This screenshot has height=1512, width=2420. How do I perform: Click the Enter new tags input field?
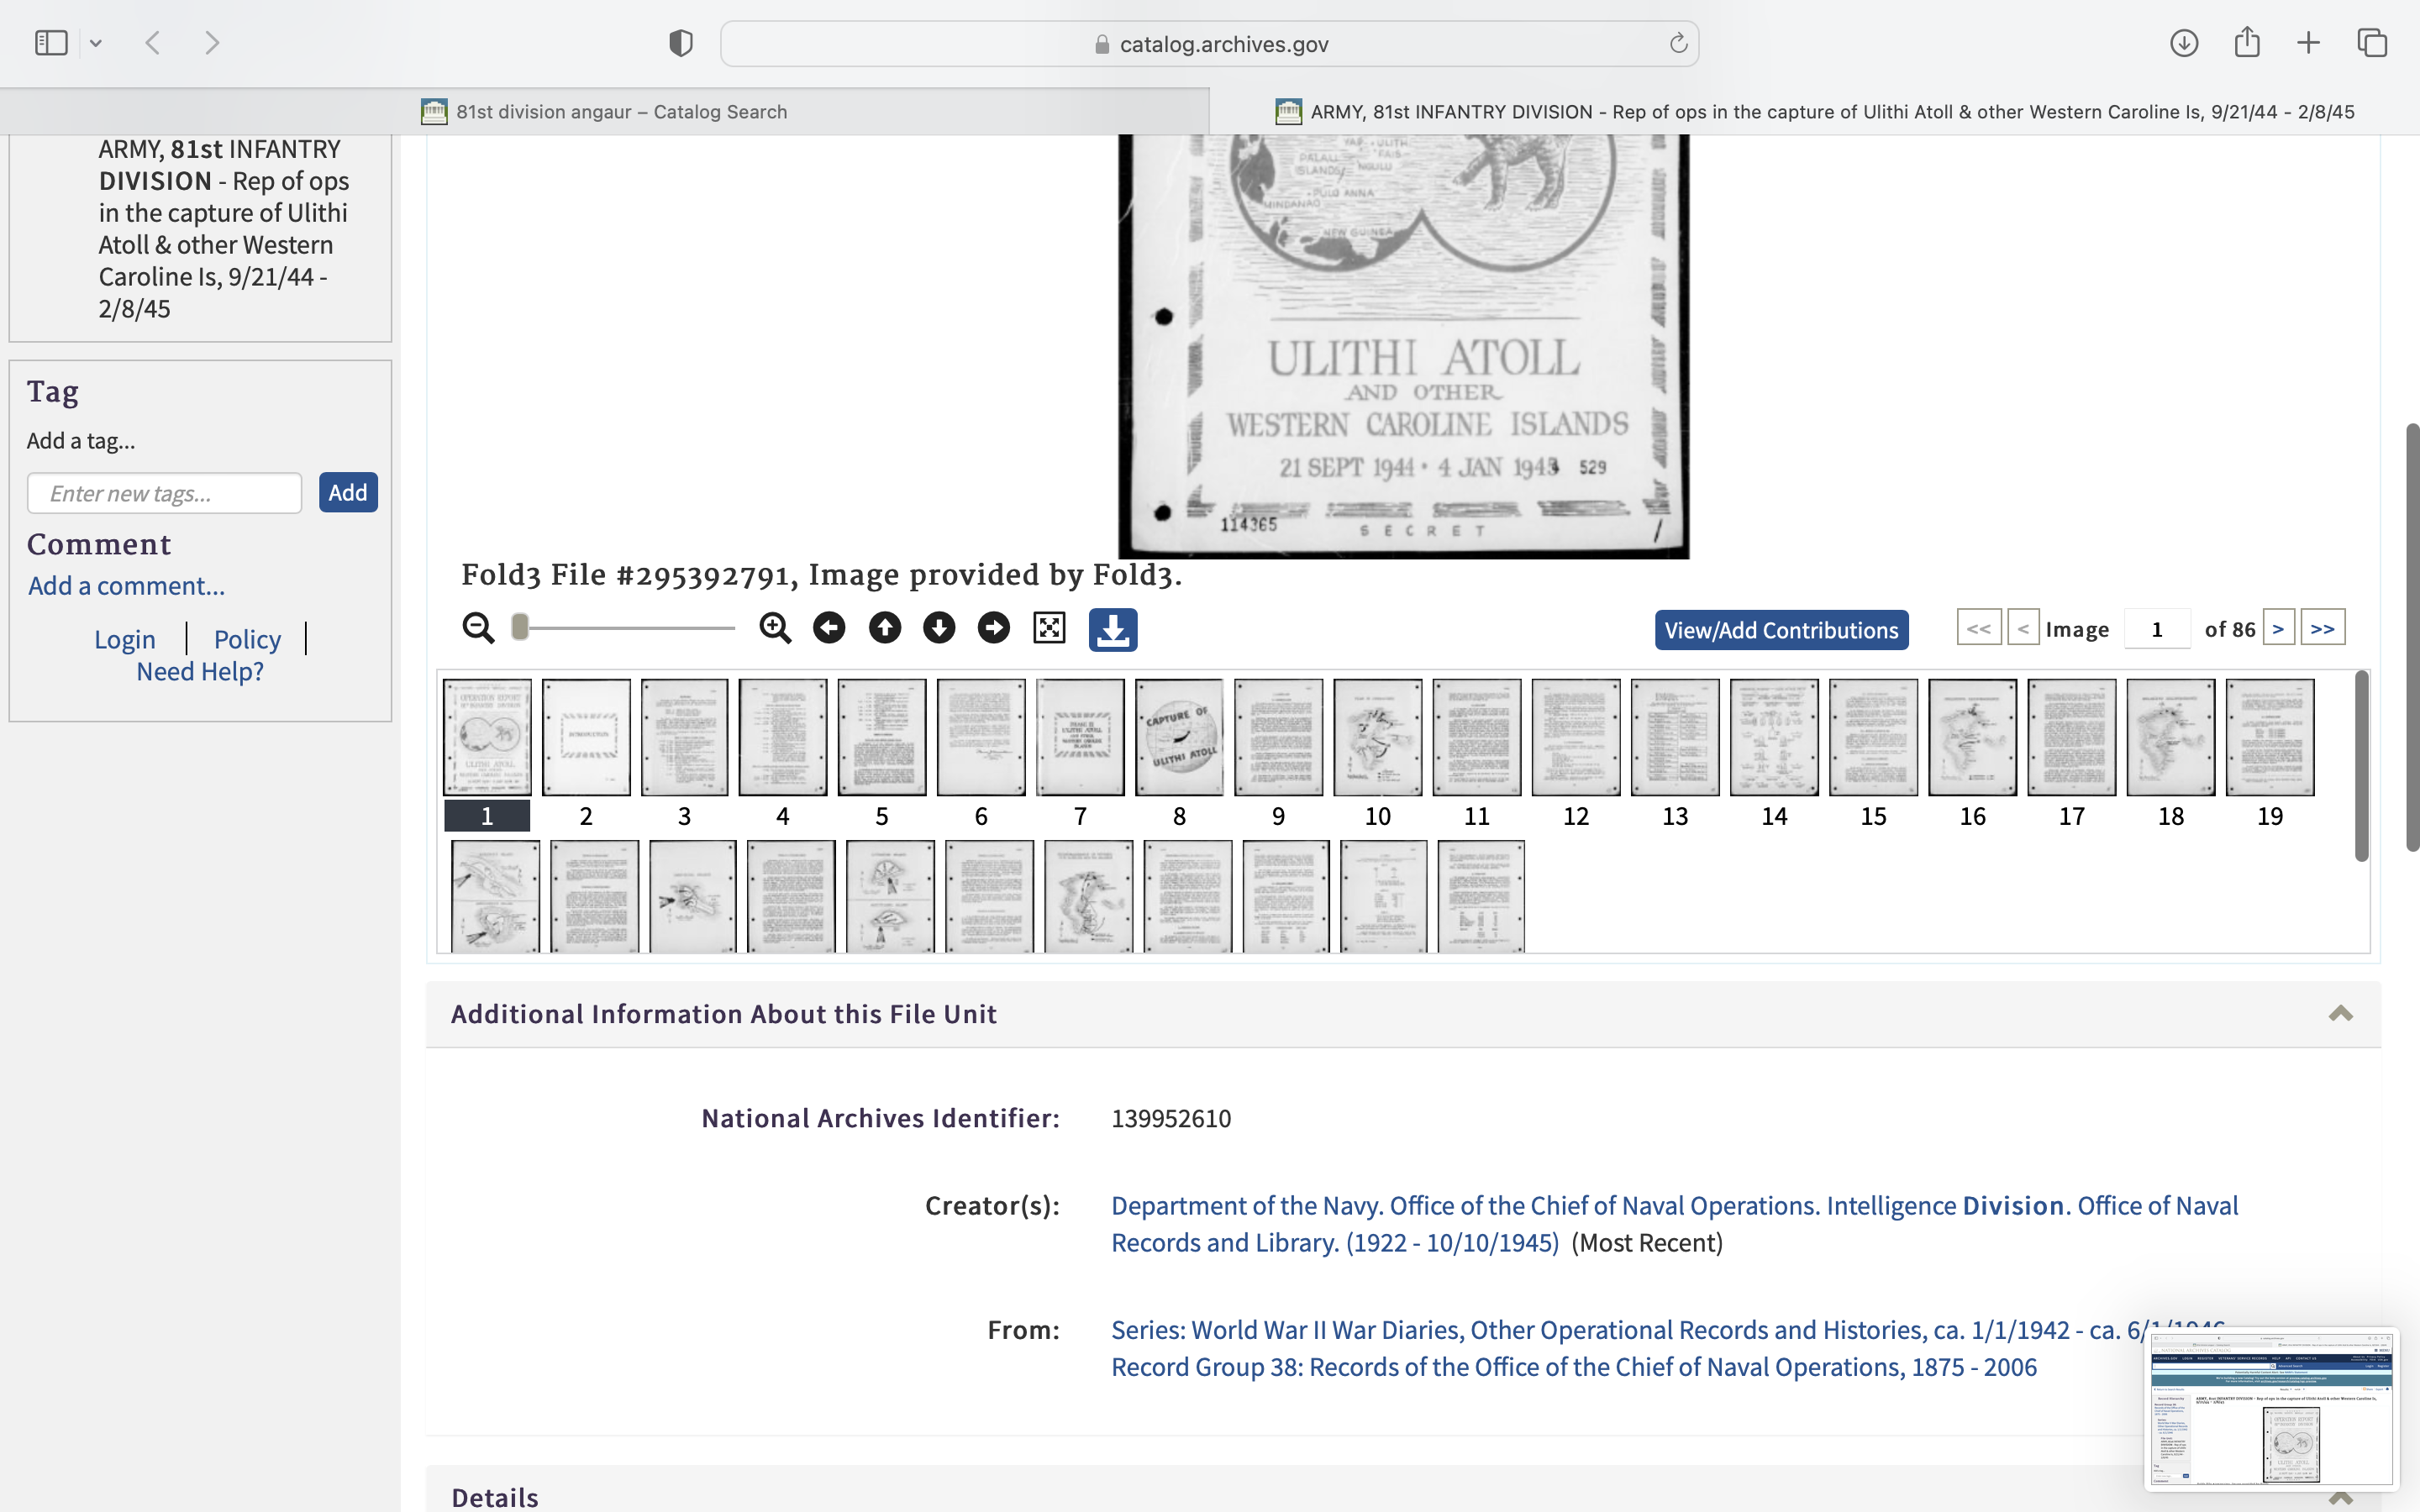(165, 493)
